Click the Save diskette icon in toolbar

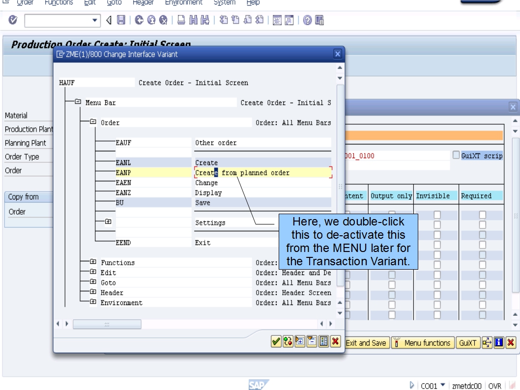(121, 20)
